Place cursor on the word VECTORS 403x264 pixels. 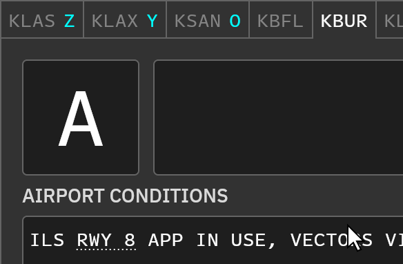pos(331,240)
